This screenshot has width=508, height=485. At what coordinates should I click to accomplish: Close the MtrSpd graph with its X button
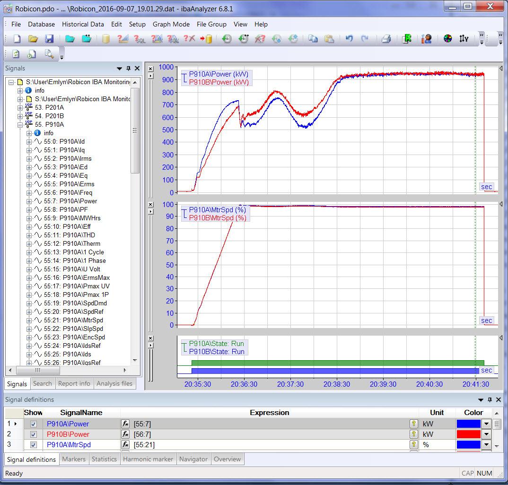click(151, 205)
